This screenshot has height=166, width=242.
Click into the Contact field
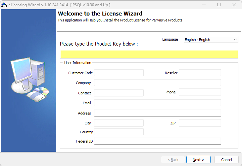click(x=119, y=93)
